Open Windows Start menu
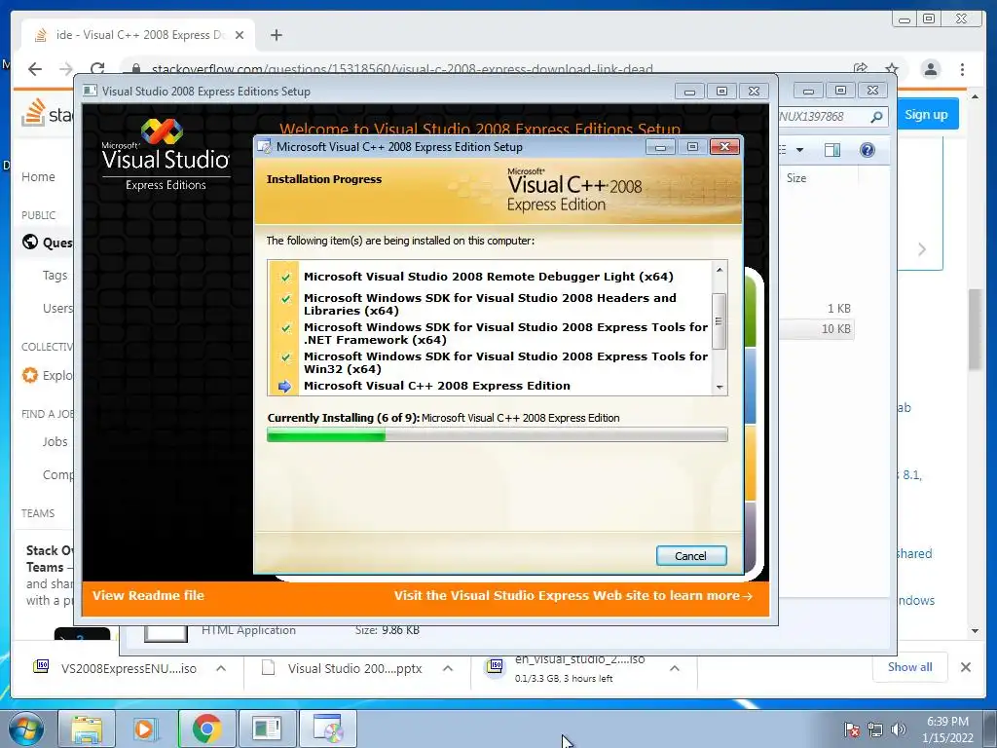Viewport: 997px width, 748px height. tap(25, 729)
